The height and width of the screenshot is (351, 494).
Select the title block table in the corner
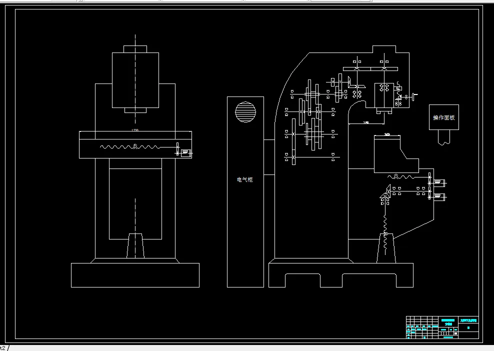[442, 327]
